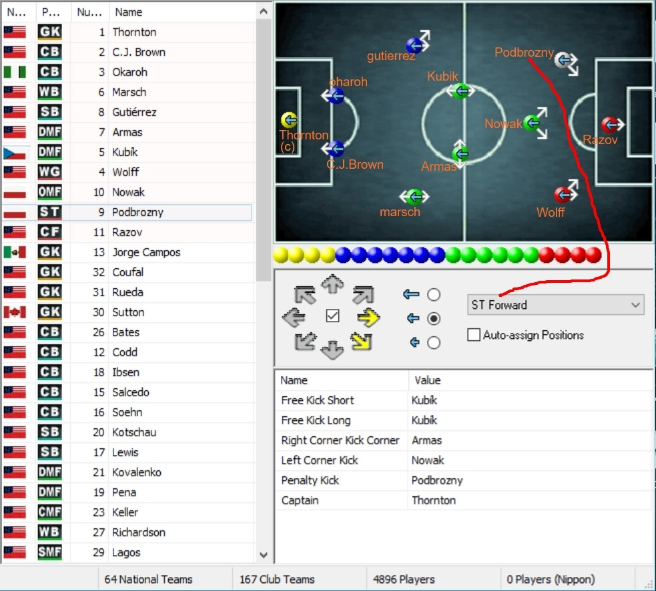Click the player list scroll down arrow
This screenshot has height=591, width=656.
(x=264, y=556)
